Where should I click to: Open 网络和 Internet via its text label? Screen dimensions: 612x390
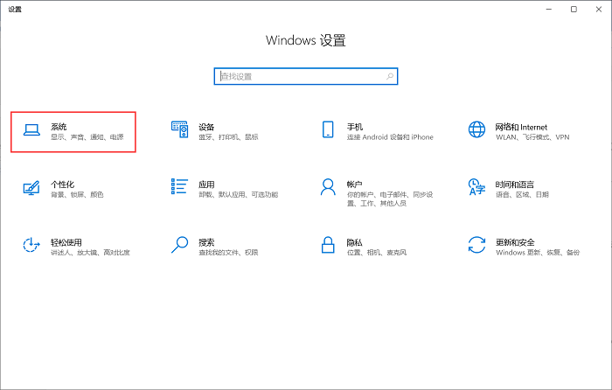pyautogui.click(x=521, y=127)
